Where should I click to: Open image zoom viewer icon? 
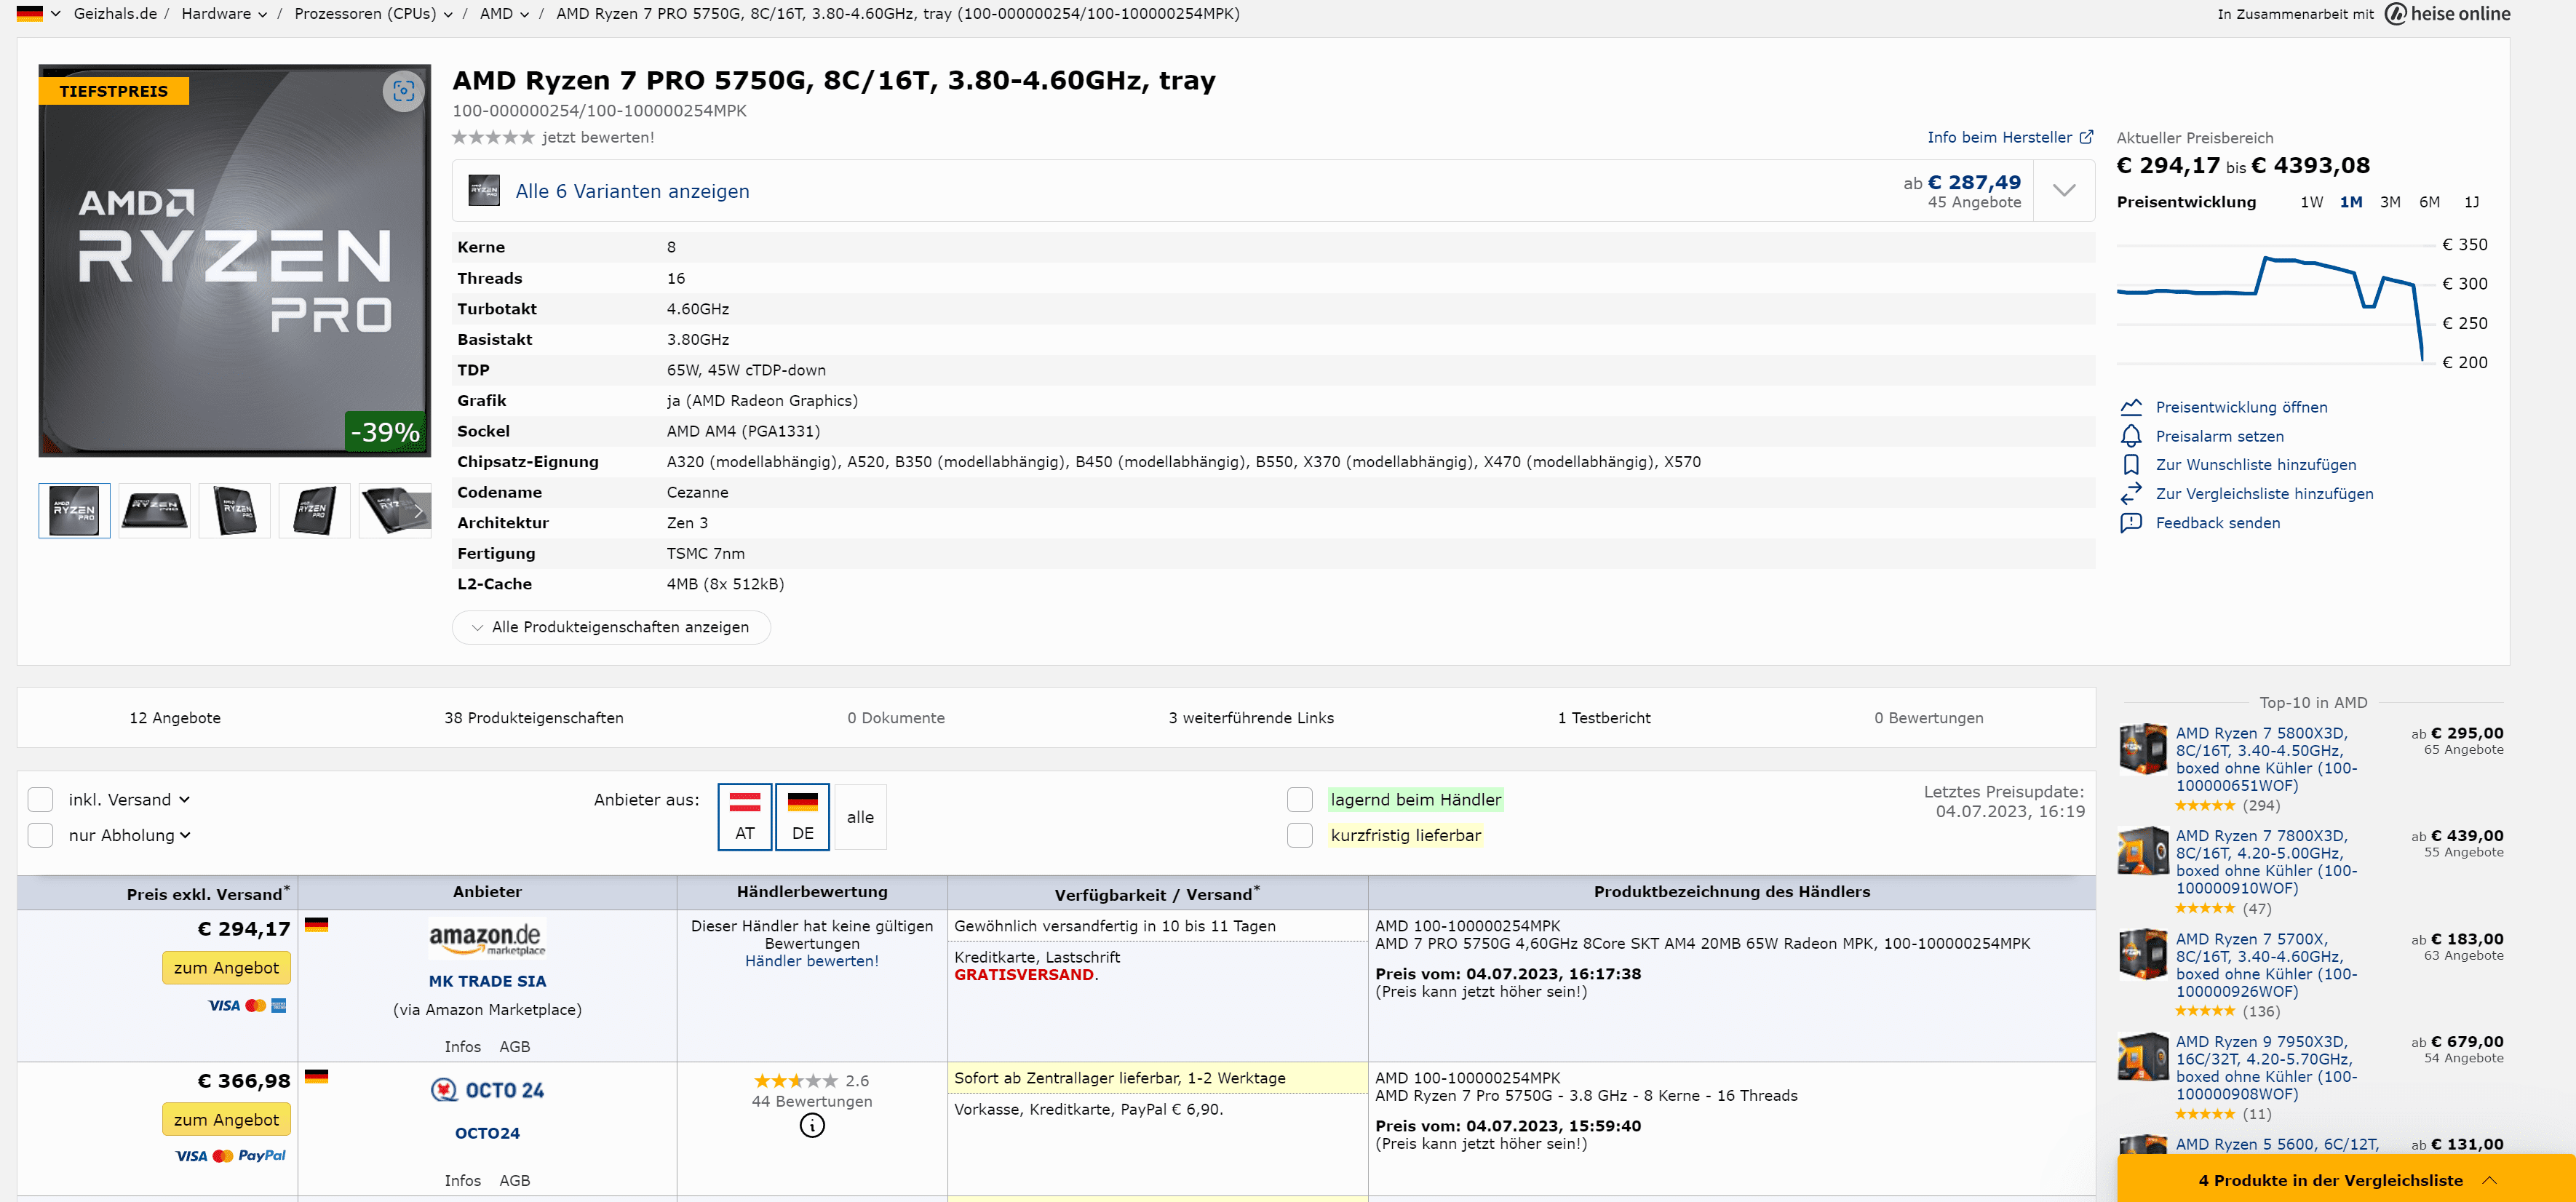tap(403, 91)
